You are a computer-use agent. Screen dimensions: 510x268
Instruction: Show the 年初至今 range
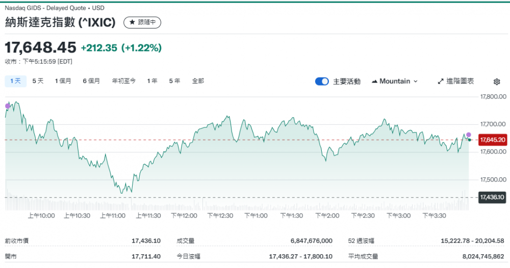pos(124,81)
